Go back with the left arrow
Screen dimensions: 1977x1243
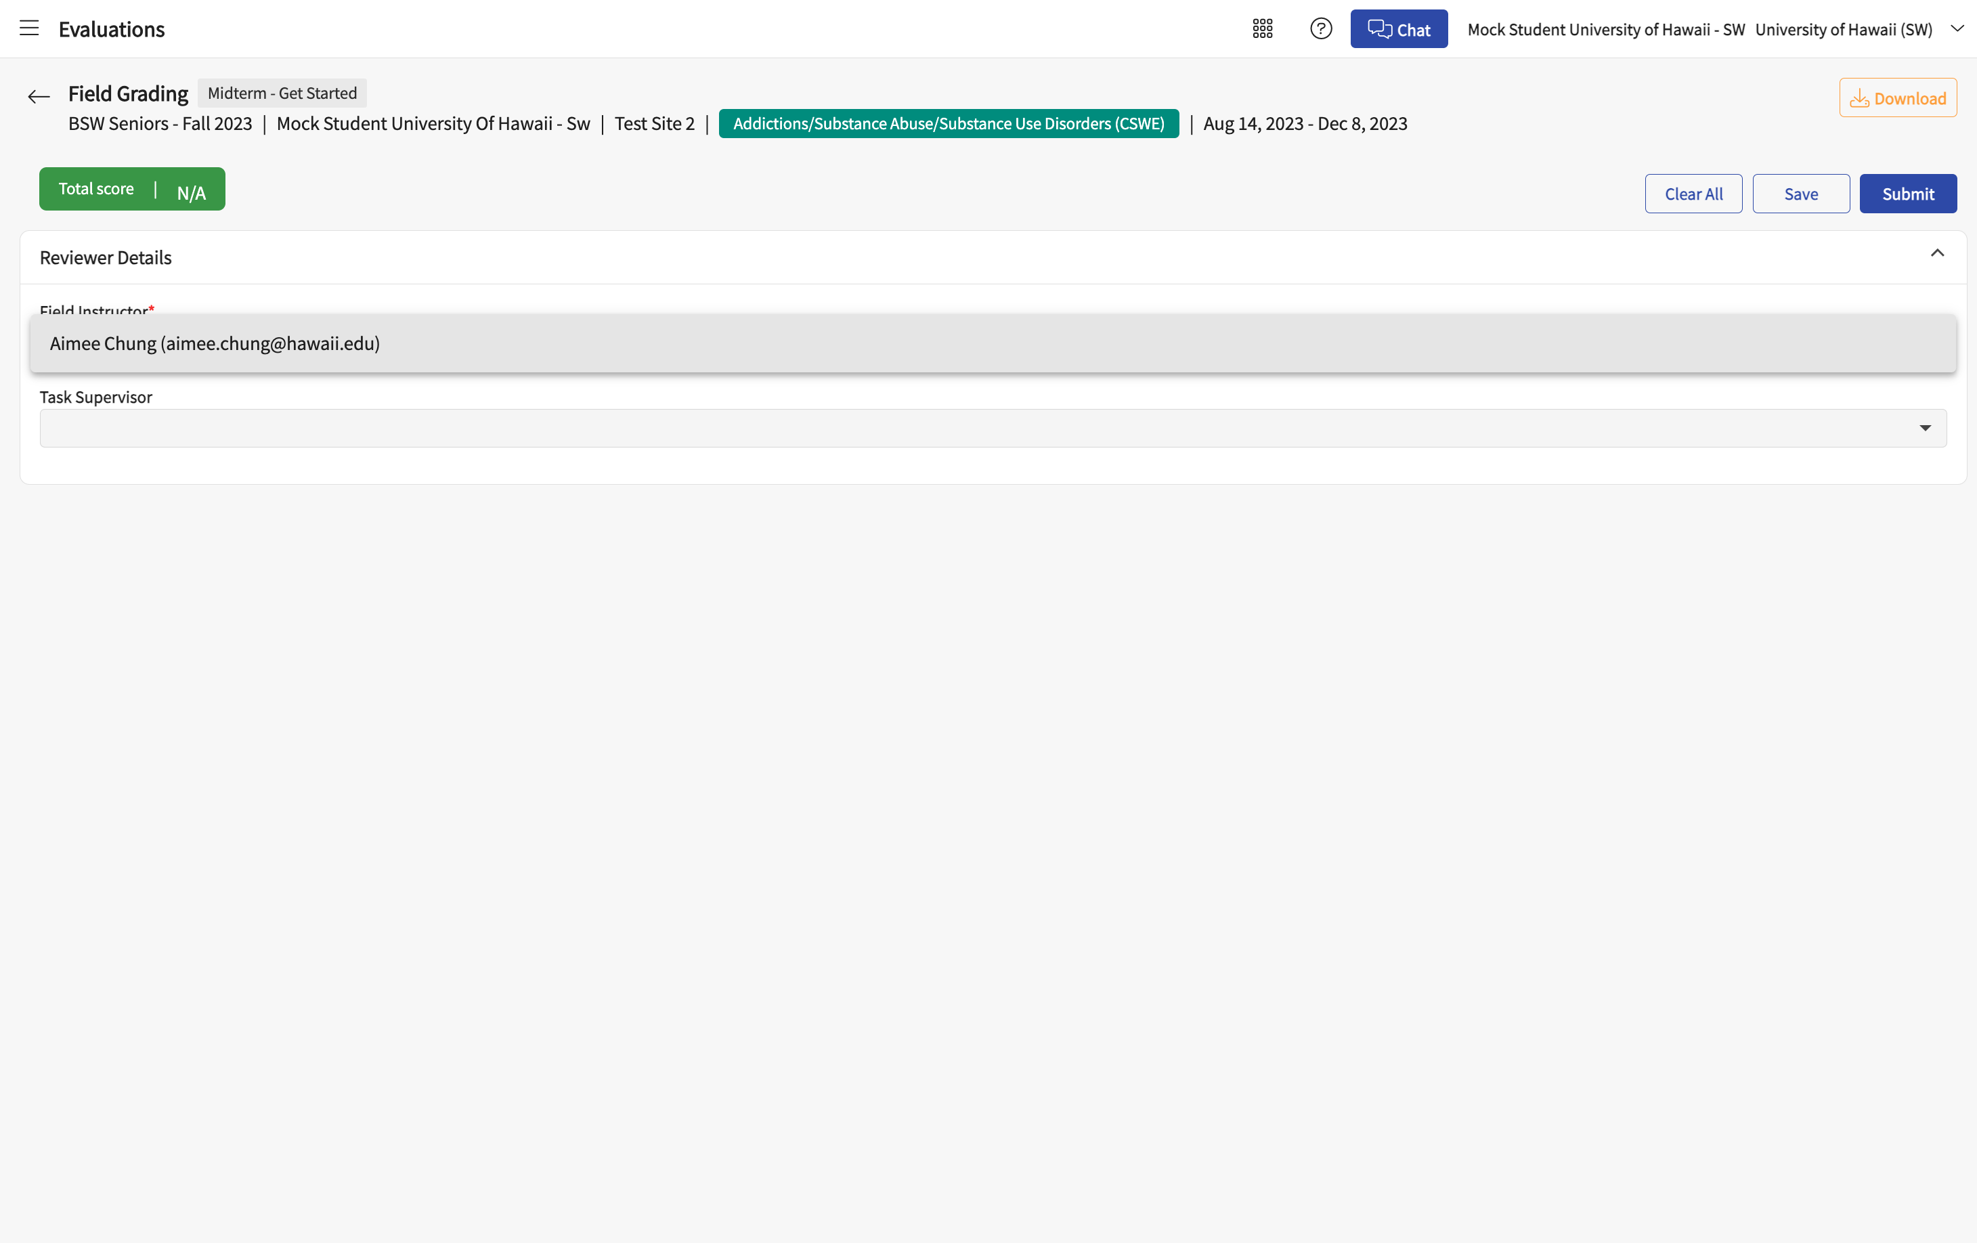pos(39,97)
